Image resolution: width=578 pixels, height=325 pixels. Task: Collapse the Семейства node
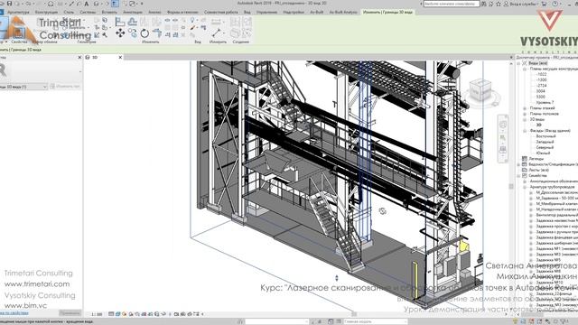tap(519, 176)
